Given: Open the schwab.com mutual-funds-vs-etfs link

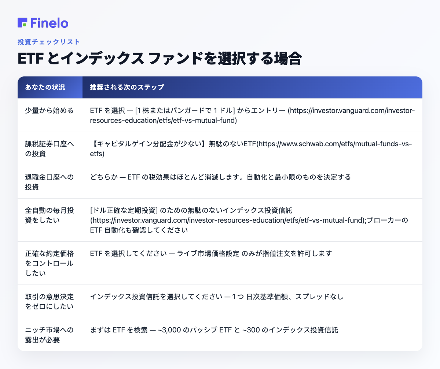Looking at the screenshot, I should (x=251, y=149).
